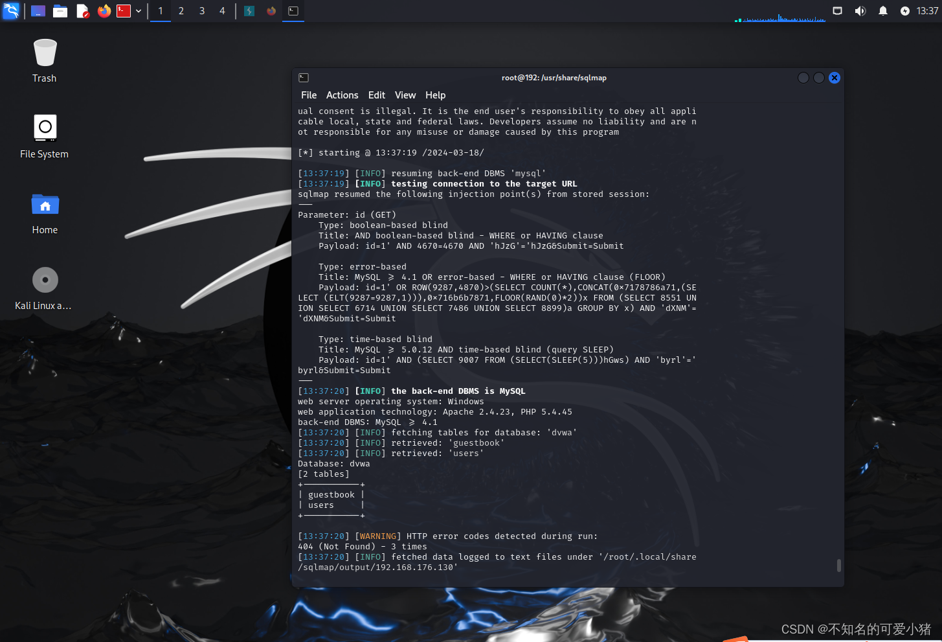Click the '[*] starting @ 13:37:19' line
The height and width of the screenshot is (642, 942).
point(391,153)
